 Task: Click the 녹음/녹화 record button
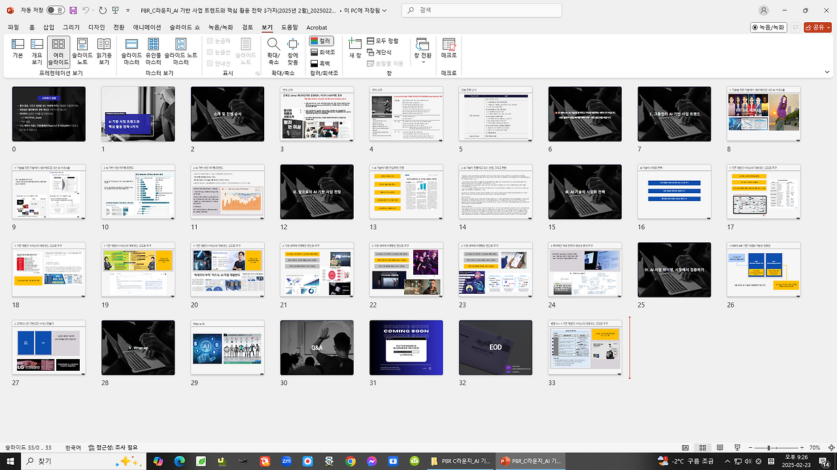point(768,27)
